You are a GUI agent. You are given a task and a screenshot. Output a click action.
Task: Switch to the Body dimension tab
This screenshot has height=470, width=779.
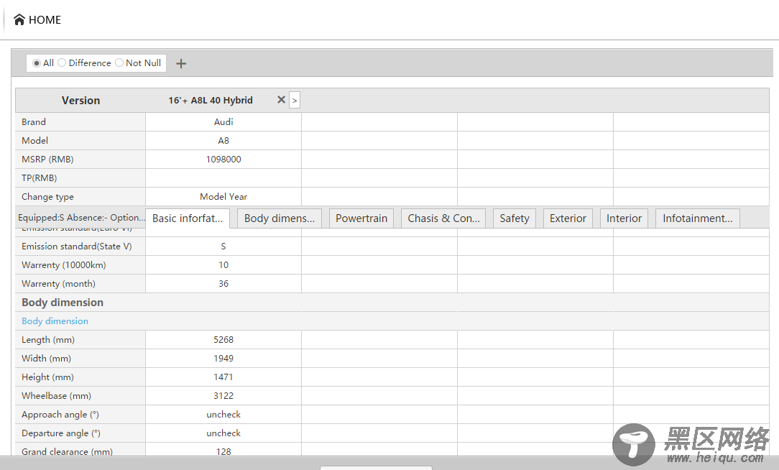click(x=280, y=218)
